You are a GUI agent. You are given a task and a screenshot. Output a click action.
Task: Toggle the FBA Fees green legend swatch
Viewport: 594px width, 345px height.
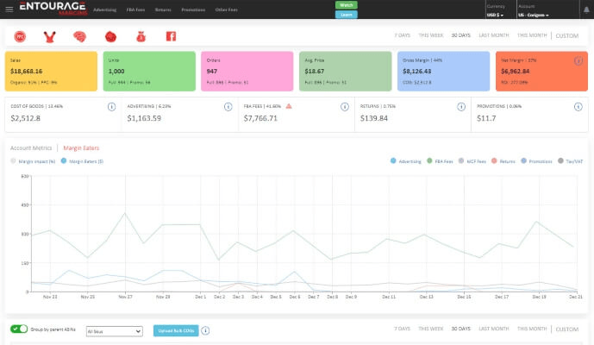[429, 160]
